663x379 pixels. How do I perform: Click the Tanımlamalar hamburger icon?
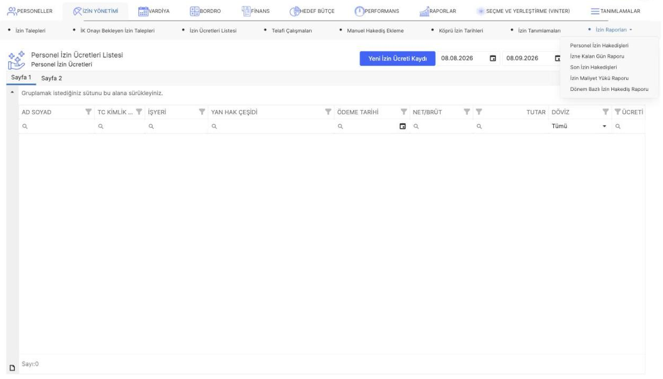tap(596, 11)
